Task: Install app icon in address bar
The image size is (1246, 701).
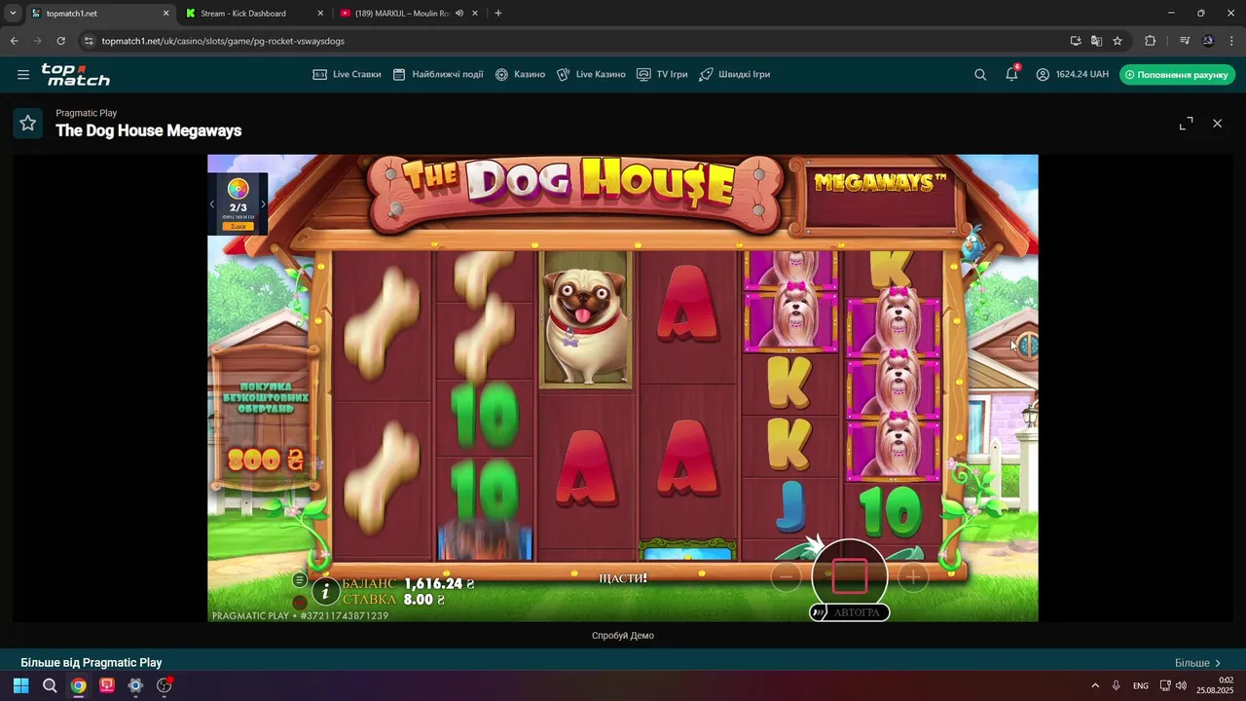Action: [x=1076, y=41]
